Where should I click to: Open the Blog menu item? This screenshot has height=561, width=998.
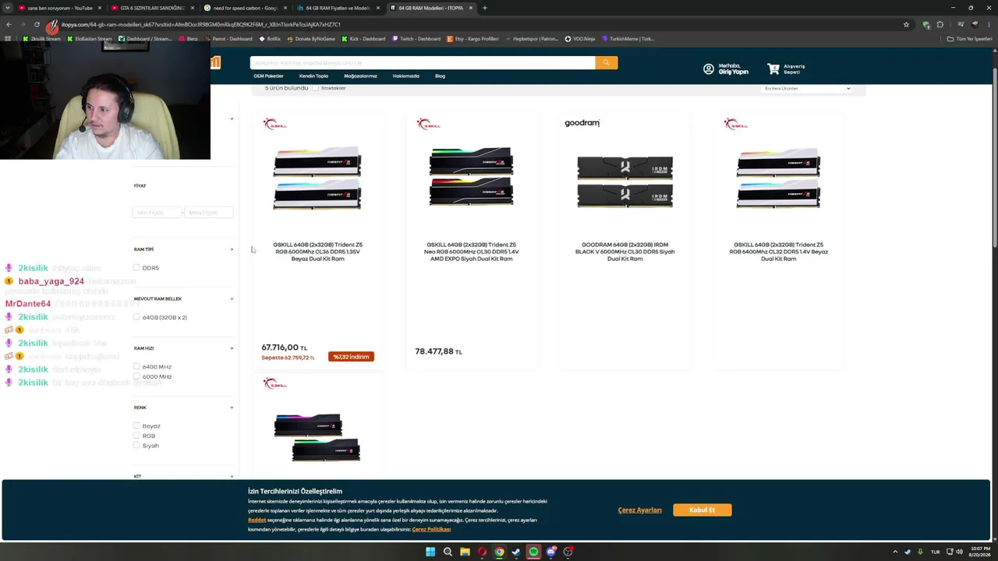(440, 76)
